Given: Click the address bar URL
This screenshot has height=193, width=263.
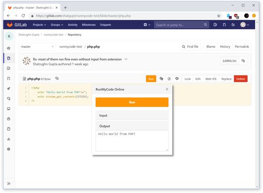Looking at the screenshot, I should coord(83,16).
